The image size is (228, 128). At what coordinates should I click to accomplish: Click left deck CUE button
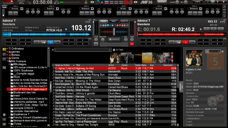click(x=36, y=42)
